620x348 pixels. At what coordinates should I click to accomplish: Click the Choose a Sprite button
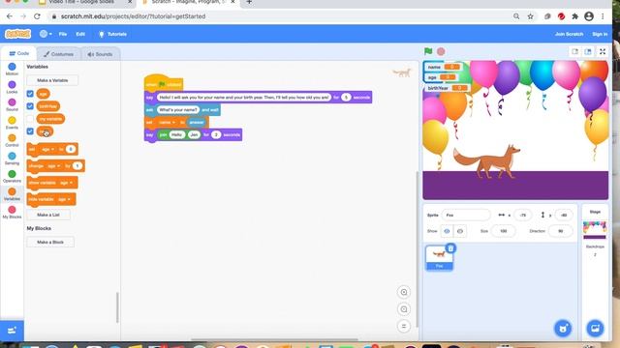tap(563, 329)
